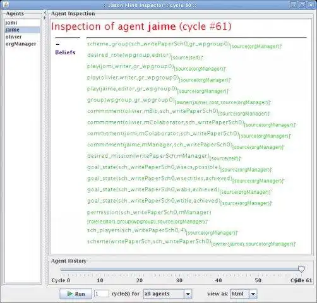Image resolution: width=317 pixels, height=303 pixels.
Task: Click the Beliefs heading
Action: pyautogui.click(x=65, y=52)
